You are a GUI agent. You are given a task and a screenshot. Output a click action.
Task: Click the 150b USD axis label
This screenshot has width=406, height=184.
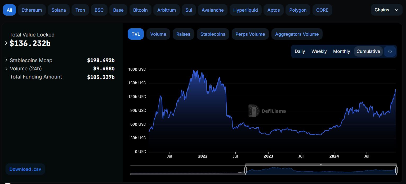(x=137, y=83)
